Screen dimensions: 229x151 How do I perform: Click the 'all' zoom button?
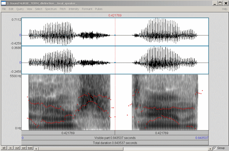click(4, 148)
